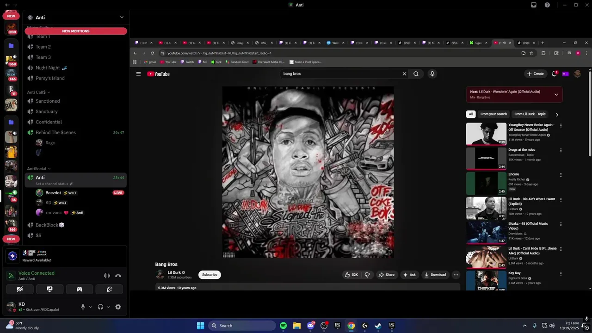Viewport: 592px width, 333px height.
Task: Open Discord User Settings gear
Action: tap(118, 307)
